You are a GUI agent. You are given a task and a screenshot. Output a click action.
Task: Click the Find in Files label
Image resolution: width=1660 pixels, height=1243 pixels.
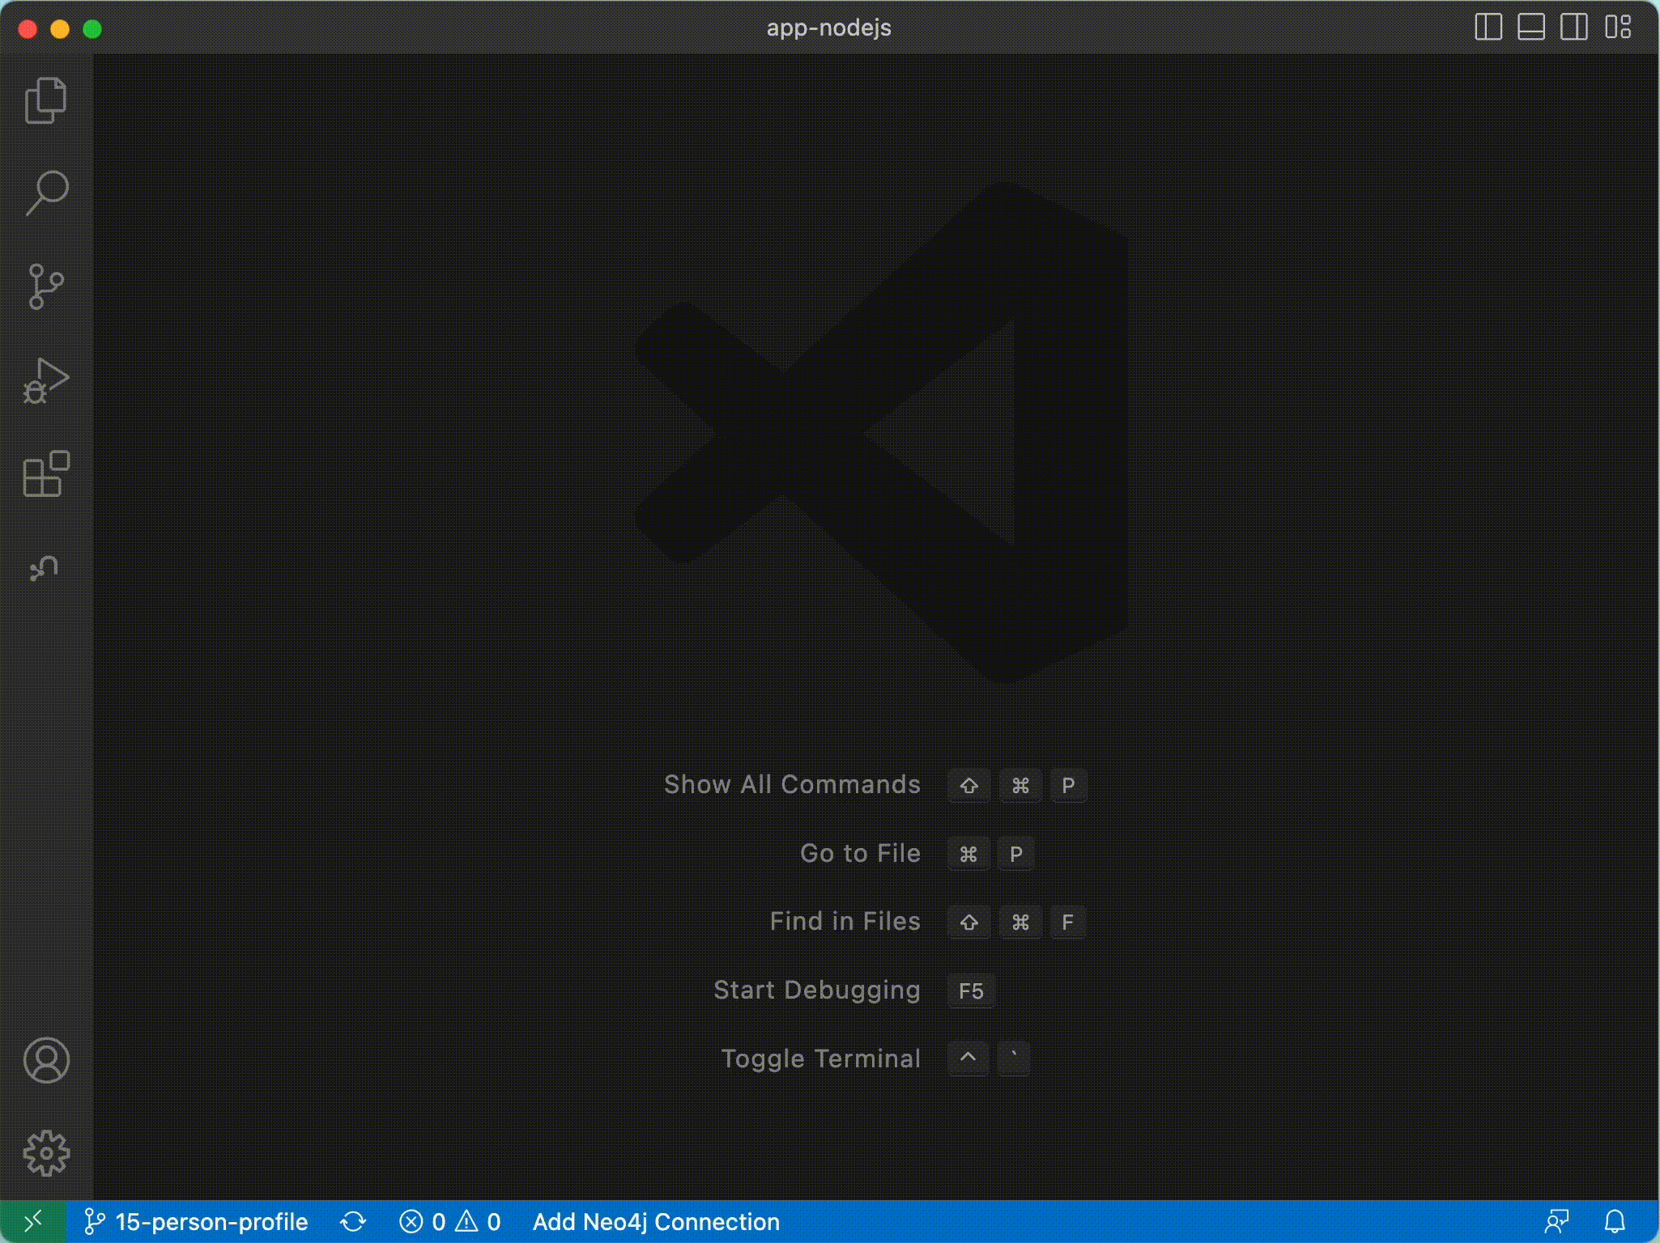pos(845,922)
